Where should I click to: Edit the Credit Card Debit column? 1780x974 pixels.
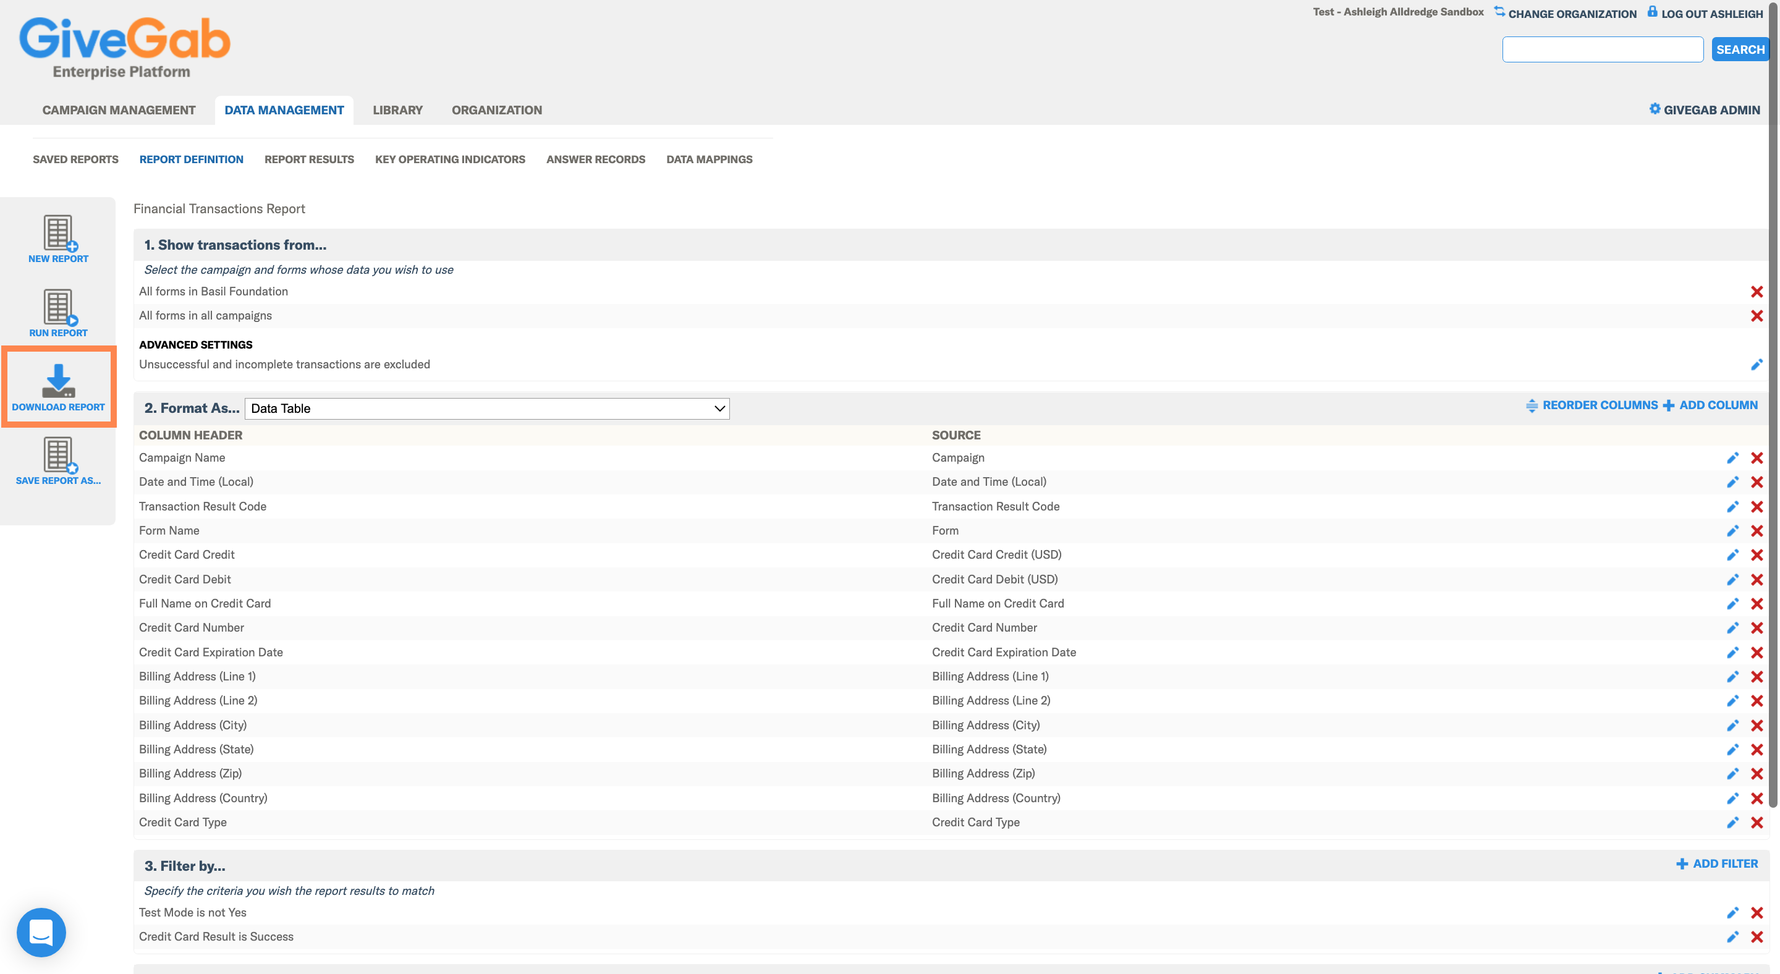pyautogui.click(x=1732, y=580)
